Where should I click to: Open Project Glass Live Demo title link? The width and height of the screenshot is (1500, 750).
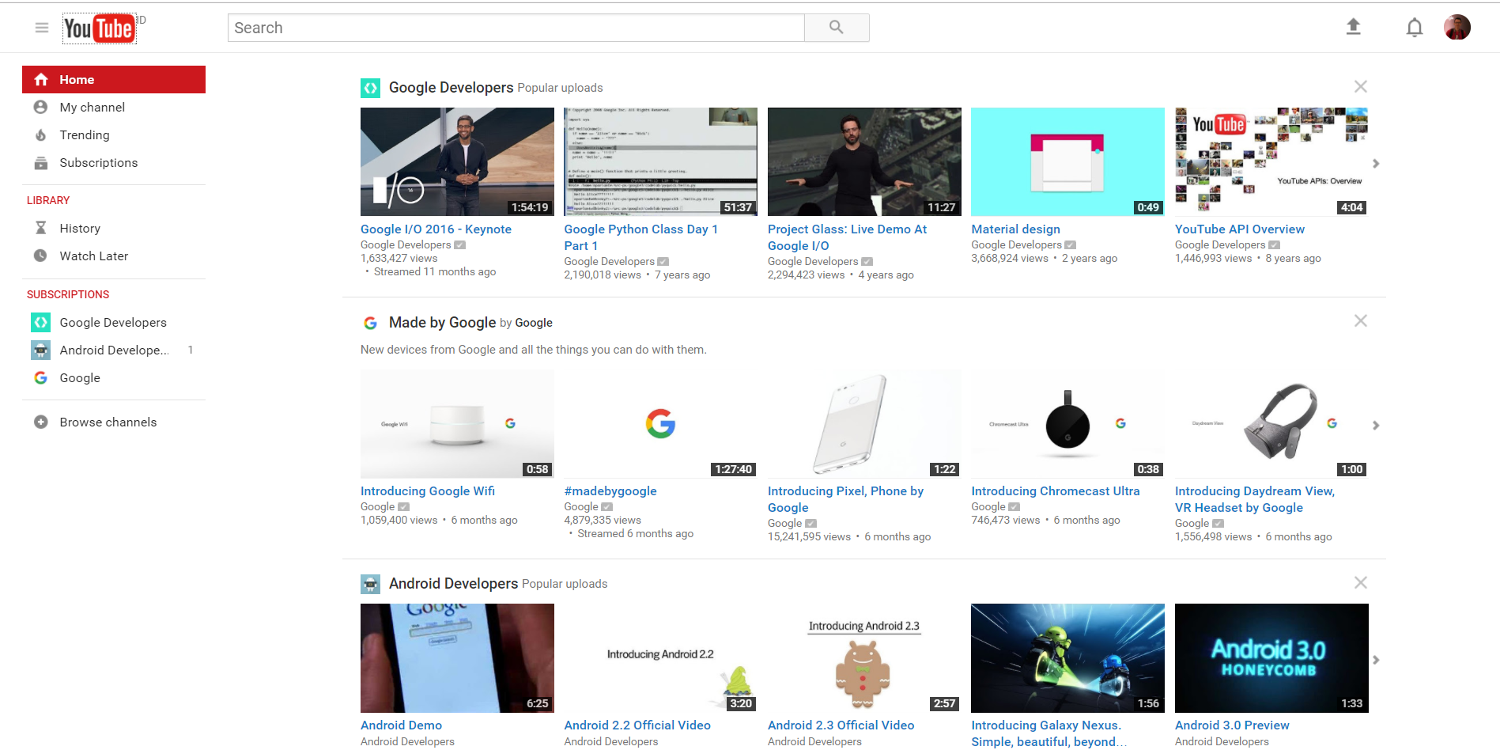847,237
